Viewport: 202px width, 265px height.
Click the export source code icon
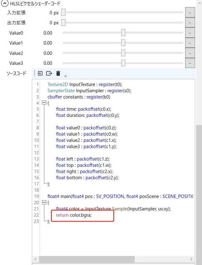pyautogui.click(x=49, y=73)
